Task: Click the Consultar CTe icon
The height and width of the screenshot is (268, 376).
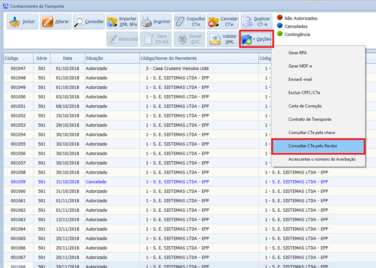Action: point(180,22)
